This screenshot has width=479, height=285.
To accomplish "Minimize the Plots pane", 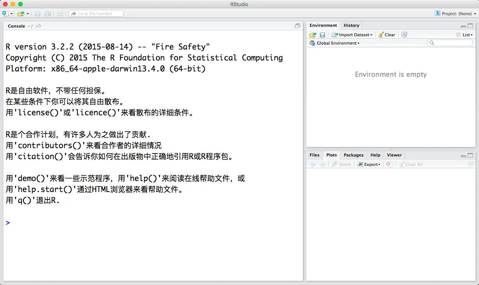I will click(463, 156).
